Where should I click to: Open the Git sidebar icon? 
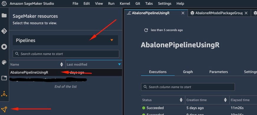point(4,31)
